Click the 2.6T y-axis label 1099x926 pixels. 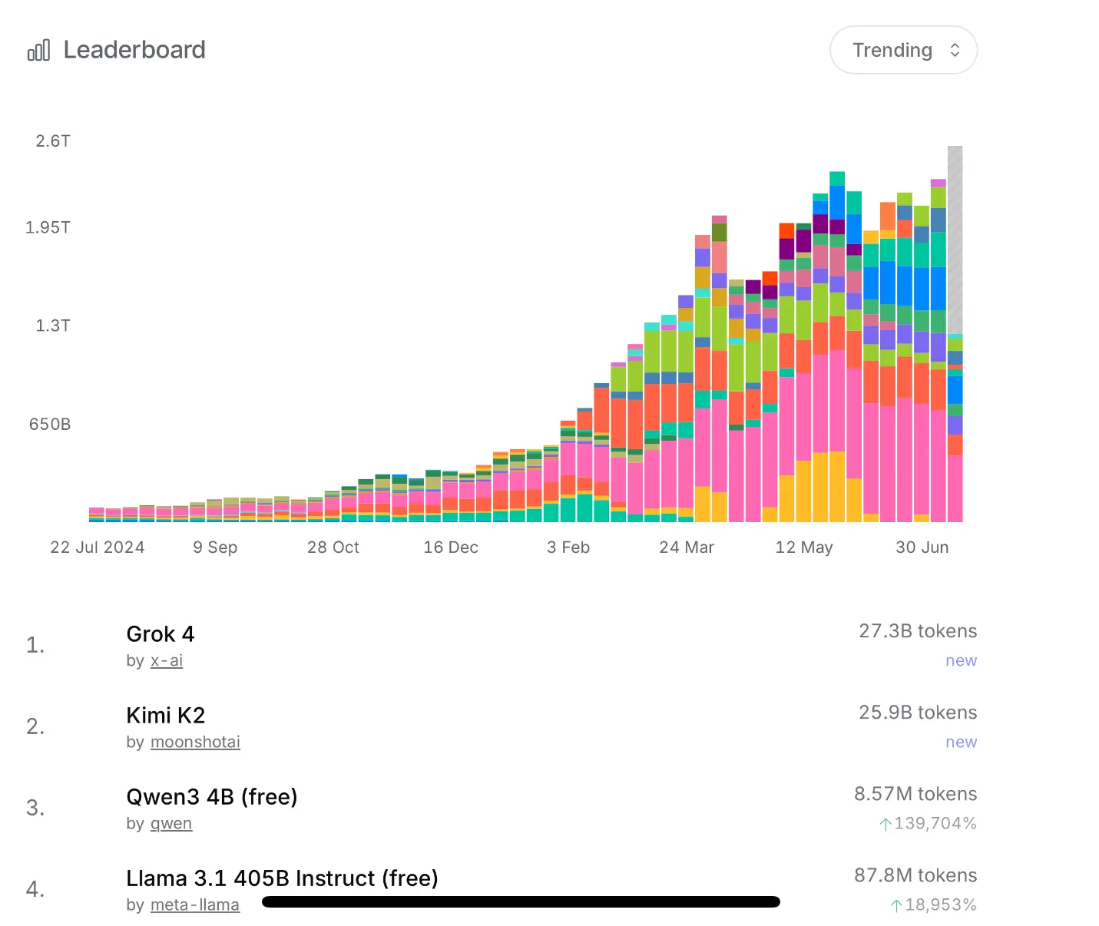(53, 141)
